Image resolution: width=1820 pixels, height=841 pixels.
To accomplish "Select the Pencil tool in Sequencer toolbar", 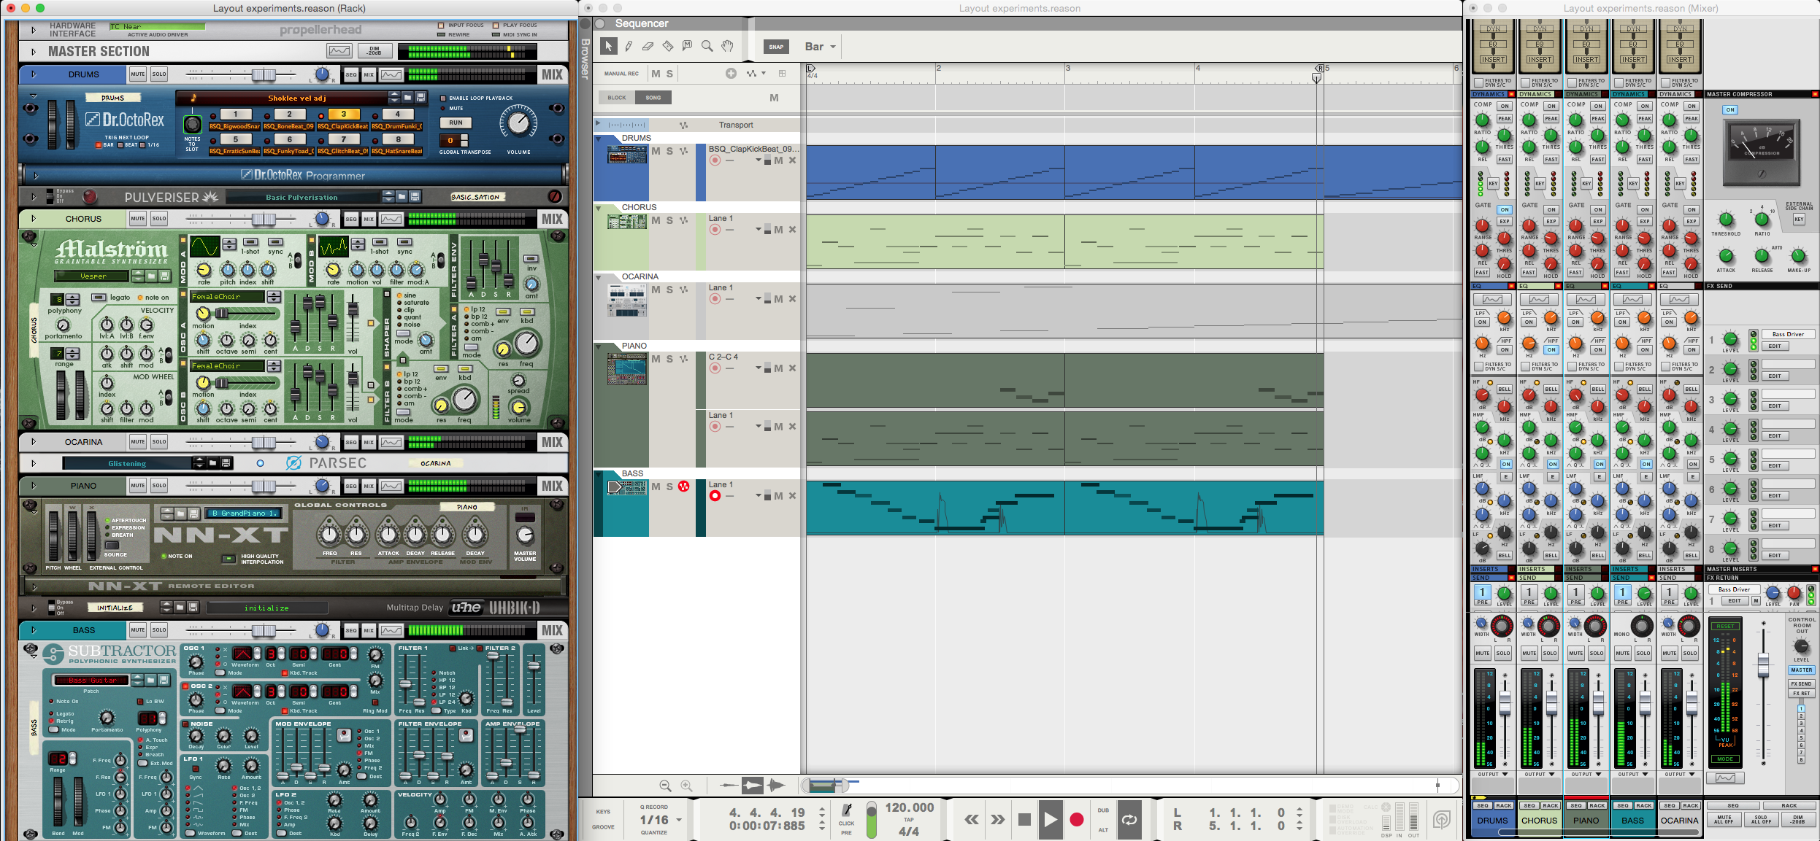I will pos(628,46).
